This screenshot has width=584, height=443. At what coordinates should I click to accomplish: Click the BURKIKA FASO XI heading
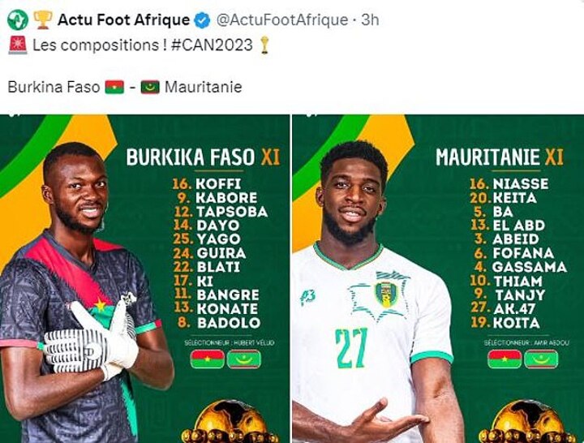click(202, 157)
